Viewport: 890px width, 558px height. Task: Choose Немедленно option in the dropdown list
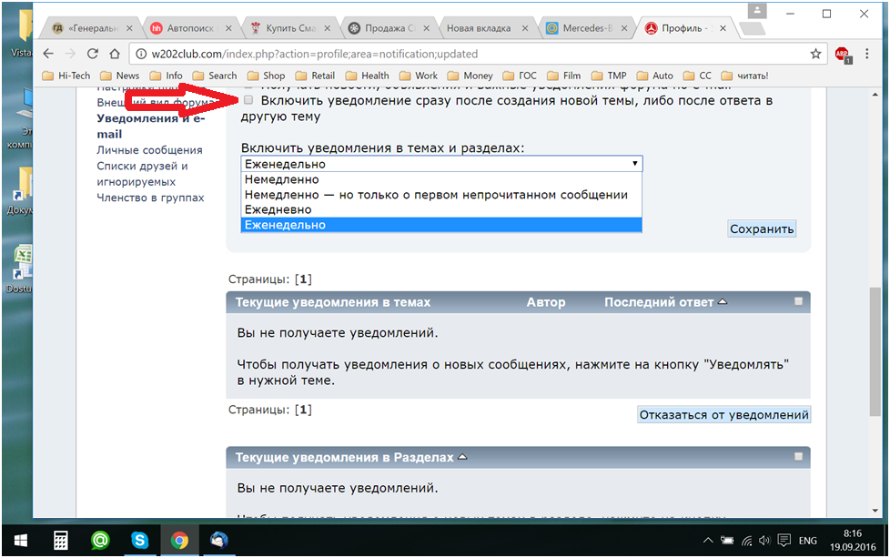click(x=441, y=179)
